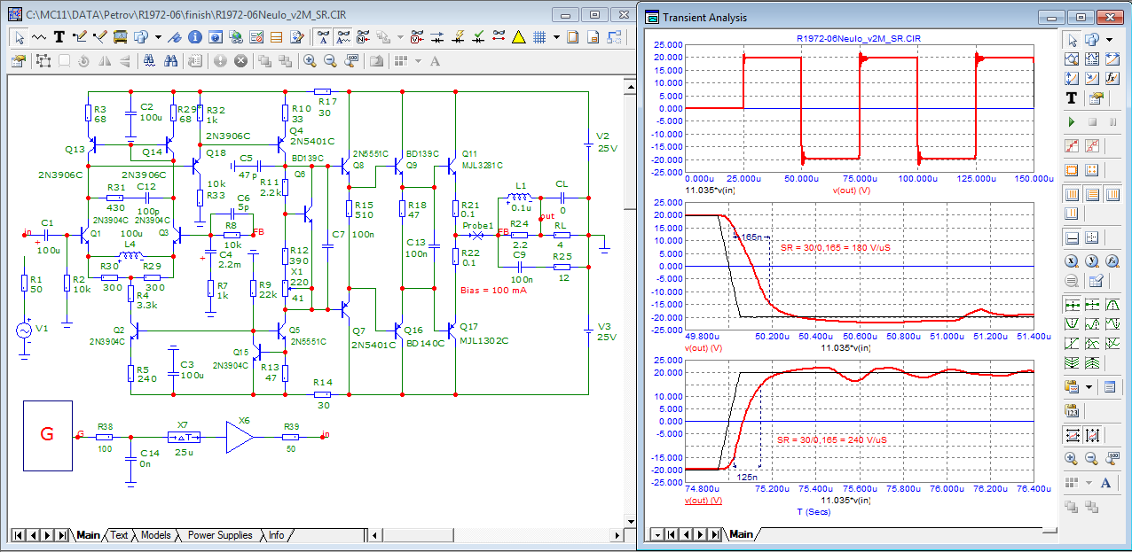Screen dimensions: 1132x552
Task: Zoom in on schematic with magnifier plus
Action: [310, 61]
